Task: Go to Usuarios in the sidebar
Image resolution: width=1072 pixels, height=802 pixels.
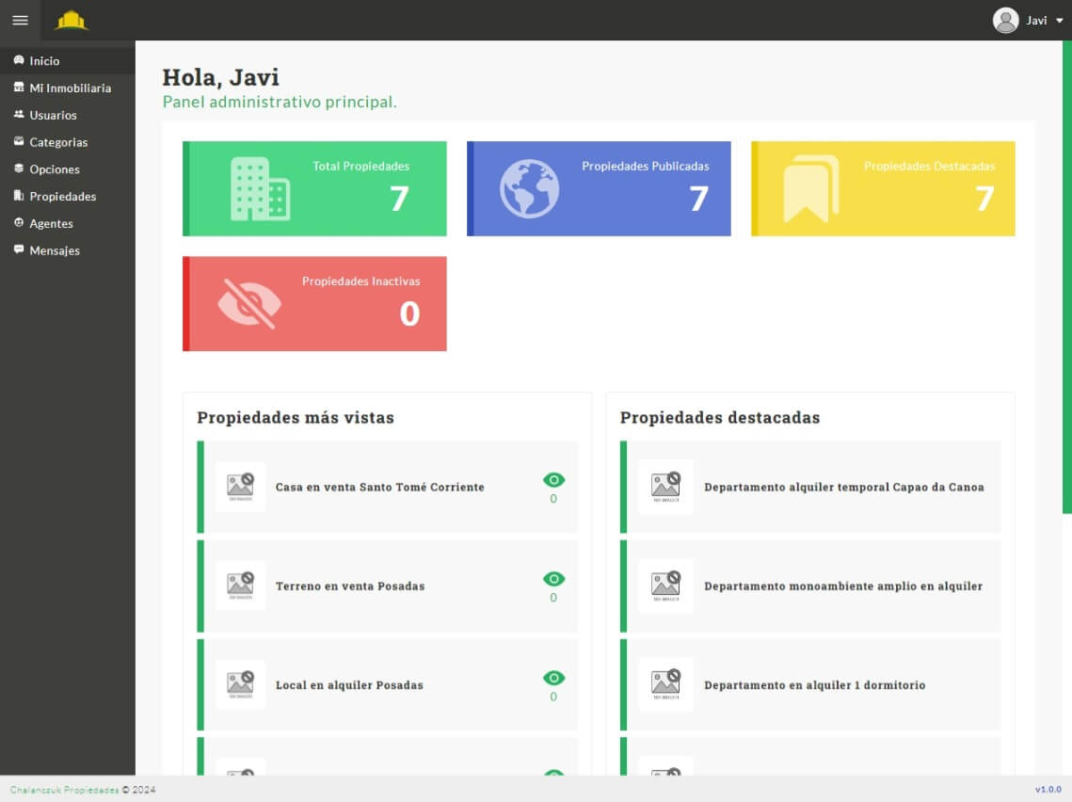Action: [x=53, y=115]
